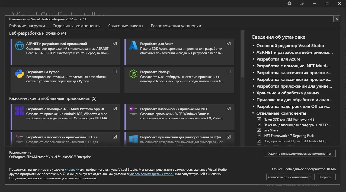Image resolution: width=346 pixels, height=192 pixels.
Task: Click the Windows UWP workload icon
Action: pos(133,139)
